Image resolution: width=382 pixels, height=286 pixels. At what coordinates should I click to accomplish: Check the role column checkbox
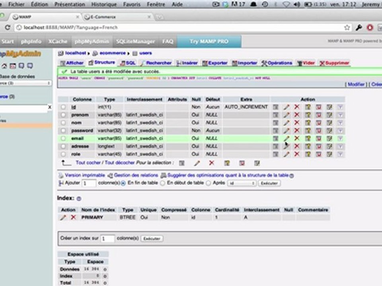tap(63, 154)
